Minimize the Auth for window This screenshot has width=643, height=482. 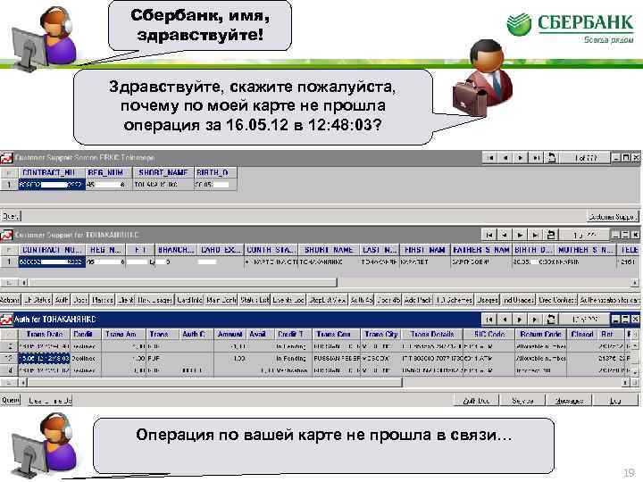tap(616, 319)
